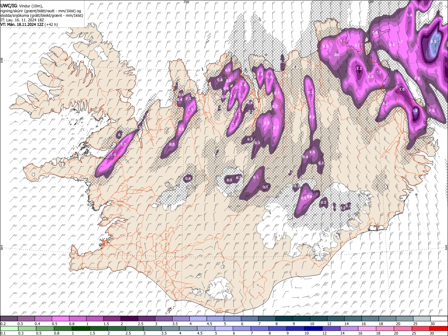Click the 'IT: Lau. 16. 11. 2024 18Z' line

coord(22,20)
